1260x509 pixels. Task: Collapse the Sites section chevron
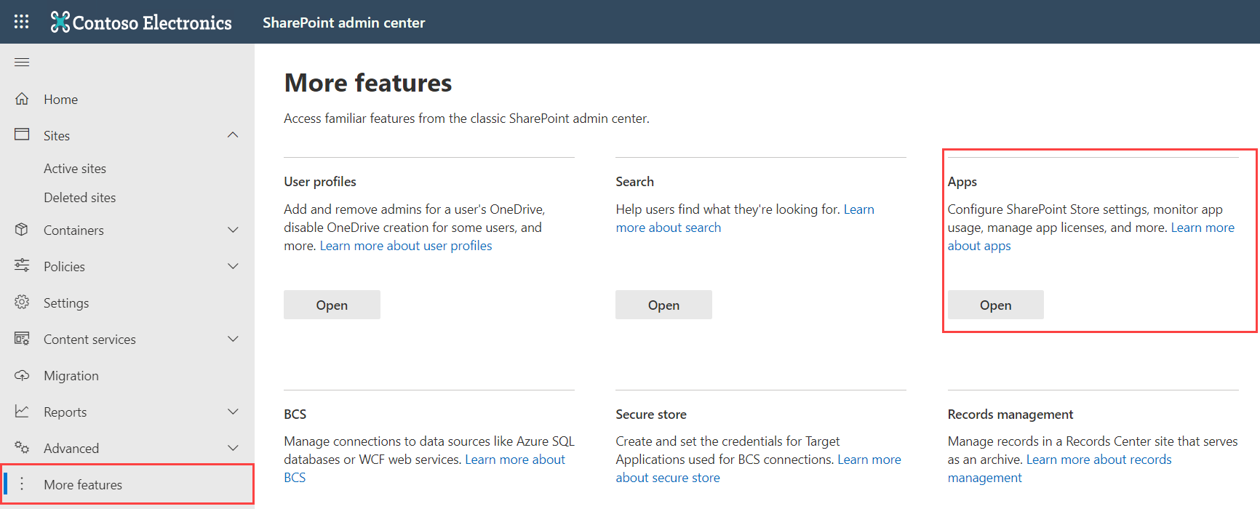233,135
